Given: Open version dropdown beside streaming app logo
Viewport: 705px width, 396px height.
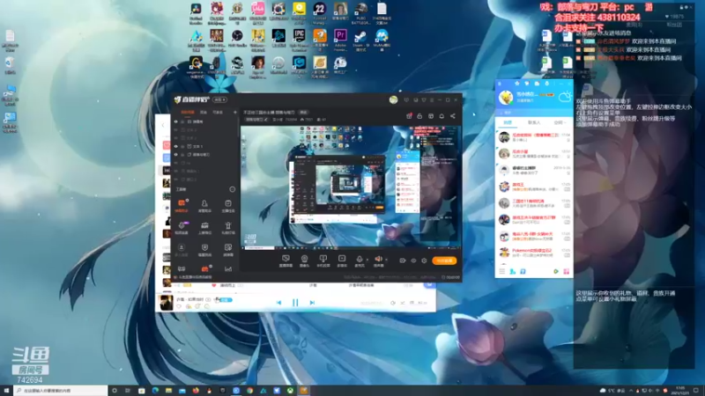Looking at the screenshot, I should (x=219, y=99).
